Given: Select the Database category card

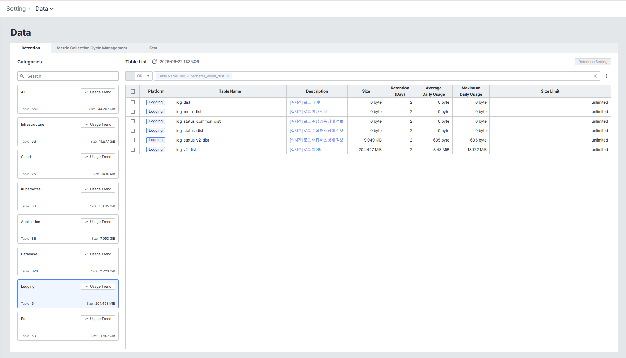Looking at the screenshot, I should point(68,261).
